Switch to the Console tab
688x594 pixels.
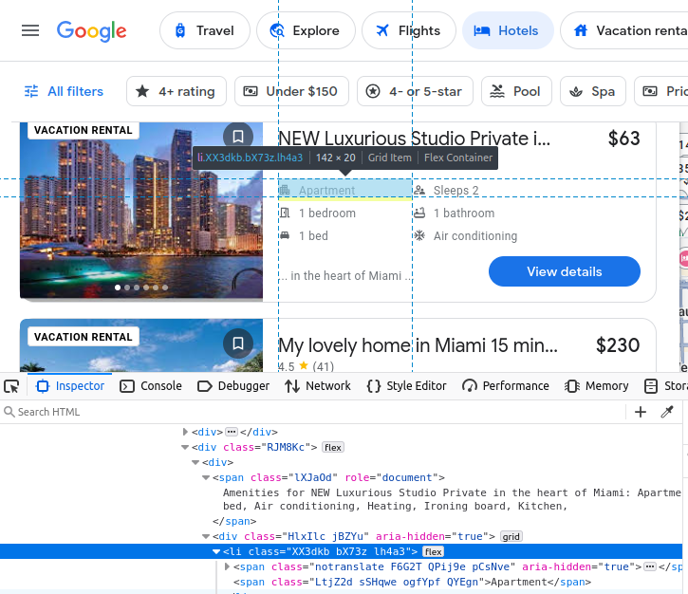coord(151,386)
